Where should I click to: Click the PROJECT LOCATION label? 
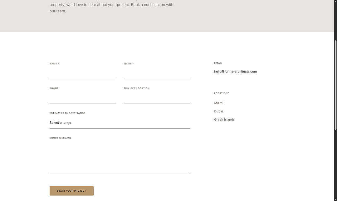[x=136, y=88]
